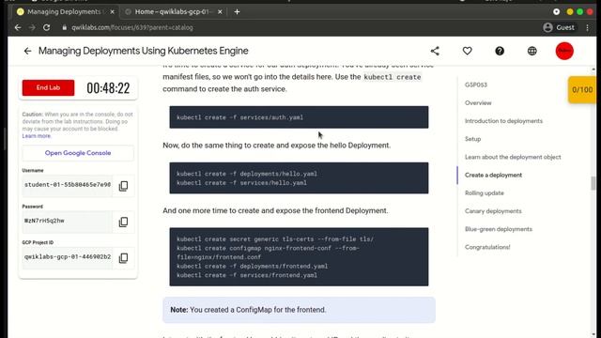Open the language globe icon
Viewport: 601px width, 338px height.
click(x=532, y=51)
